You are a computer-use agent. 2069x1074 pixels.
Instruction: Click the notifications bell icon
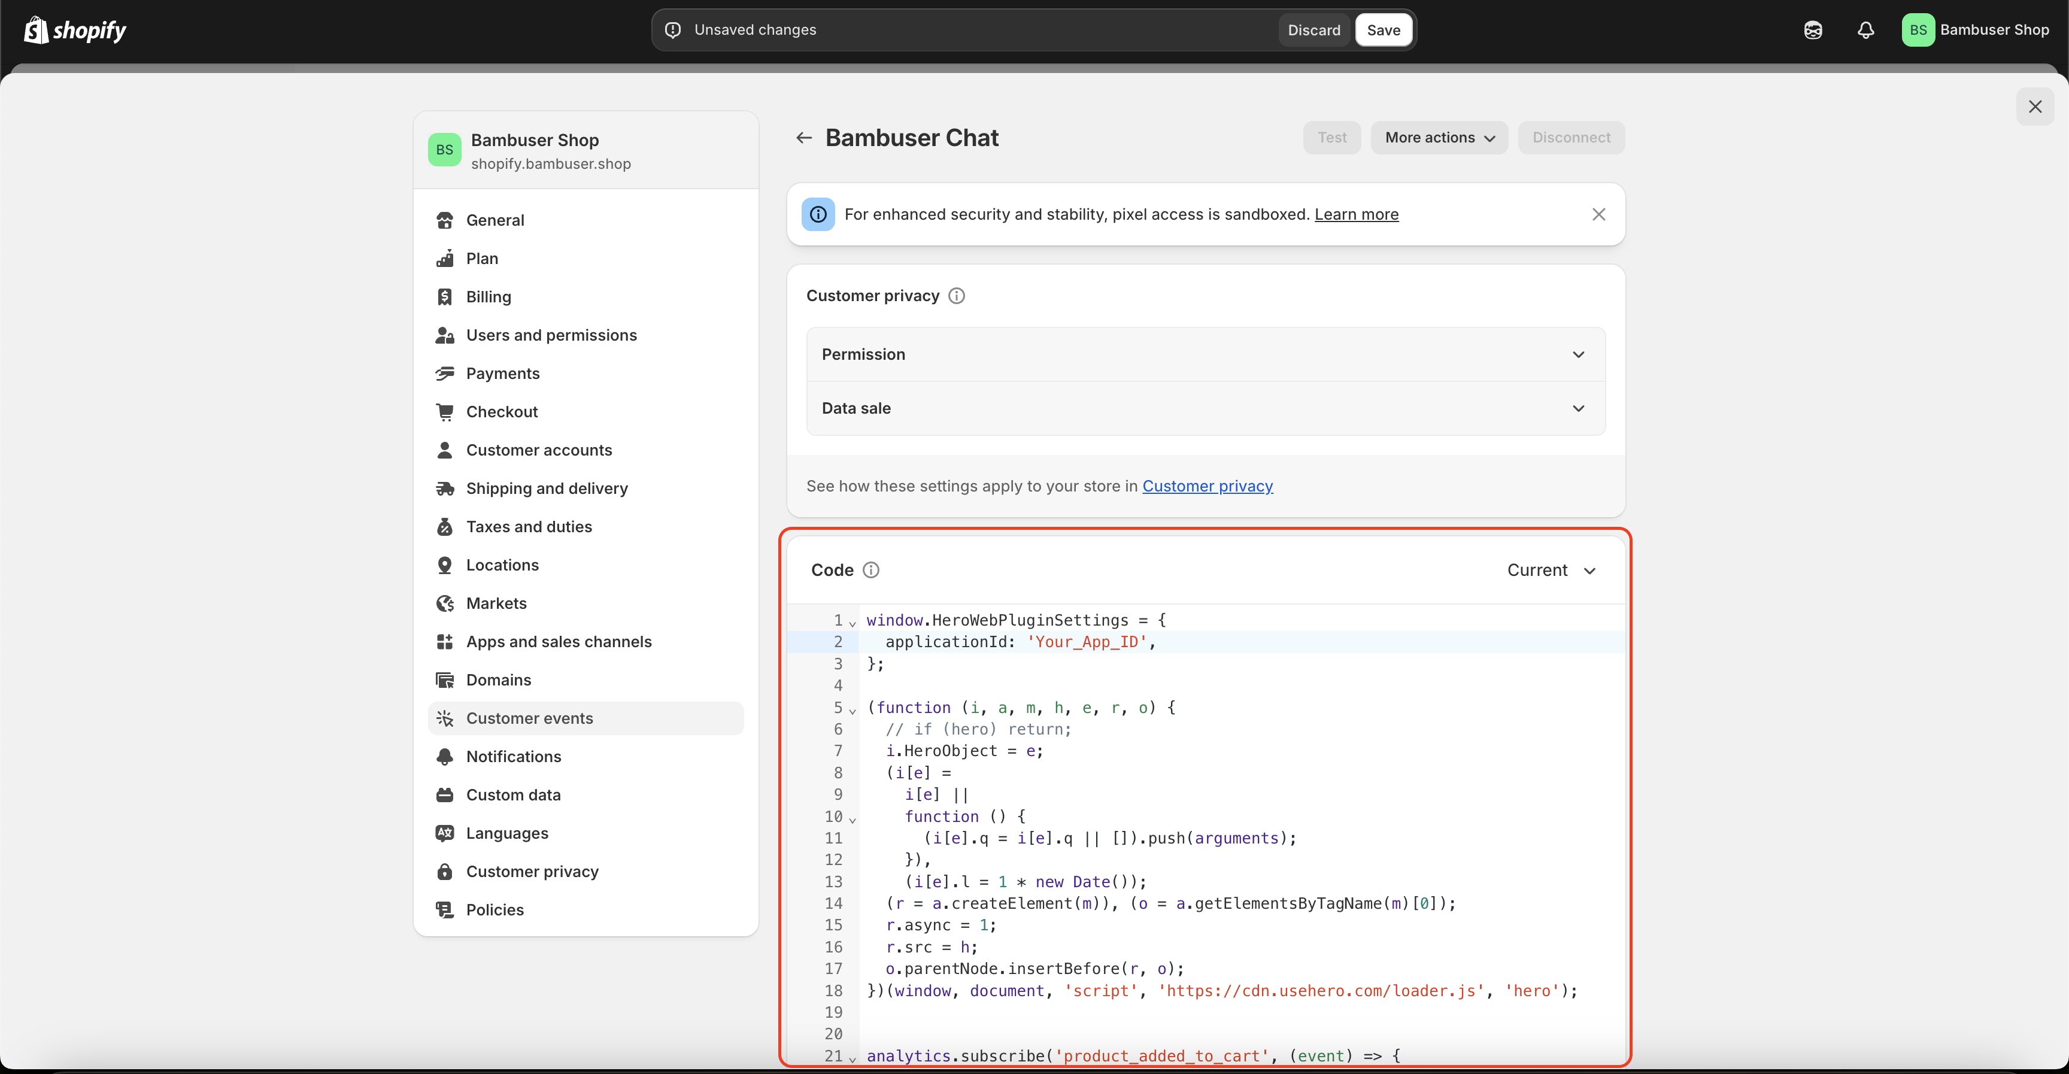click(1865, 31)
